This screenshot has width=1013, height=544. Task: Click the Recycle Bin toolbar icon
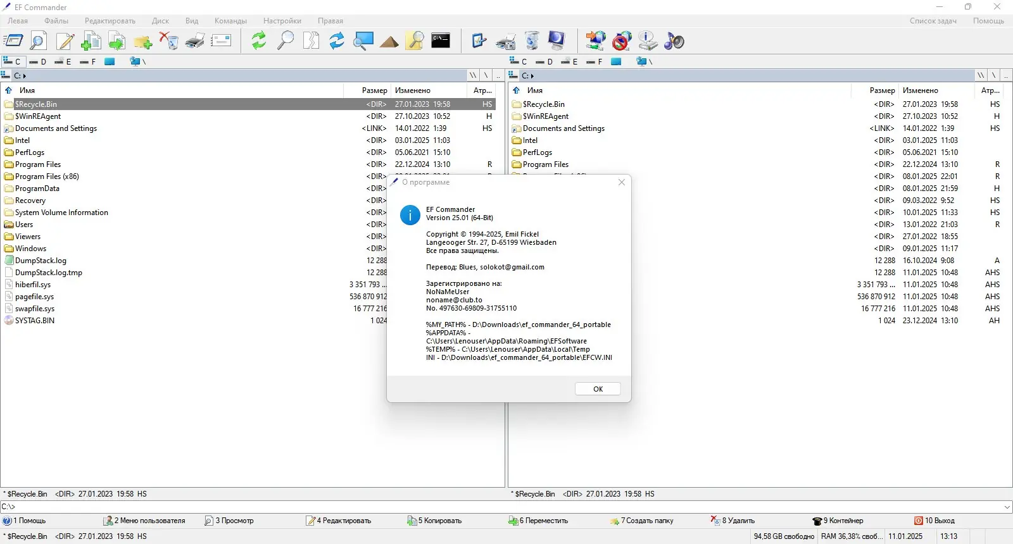pyautogui.click(x=532, y=41)
